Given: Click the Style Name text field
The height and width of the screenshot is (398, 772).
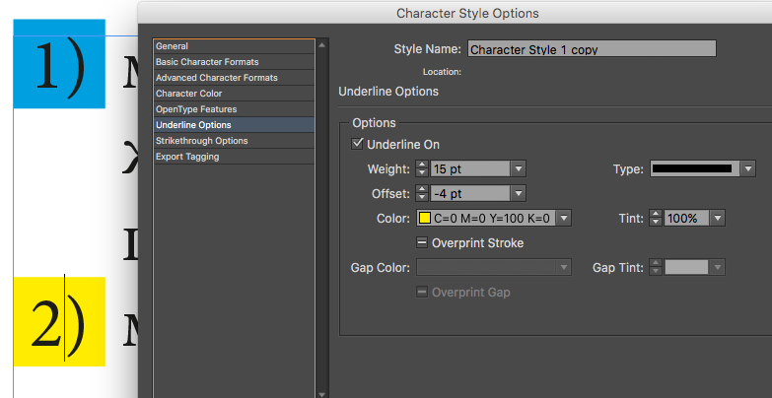Looking at the screenshot, I should [x=591, y=48].
